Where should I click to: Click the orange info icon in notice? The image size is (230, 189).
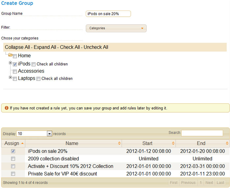(x=7, y=108)
